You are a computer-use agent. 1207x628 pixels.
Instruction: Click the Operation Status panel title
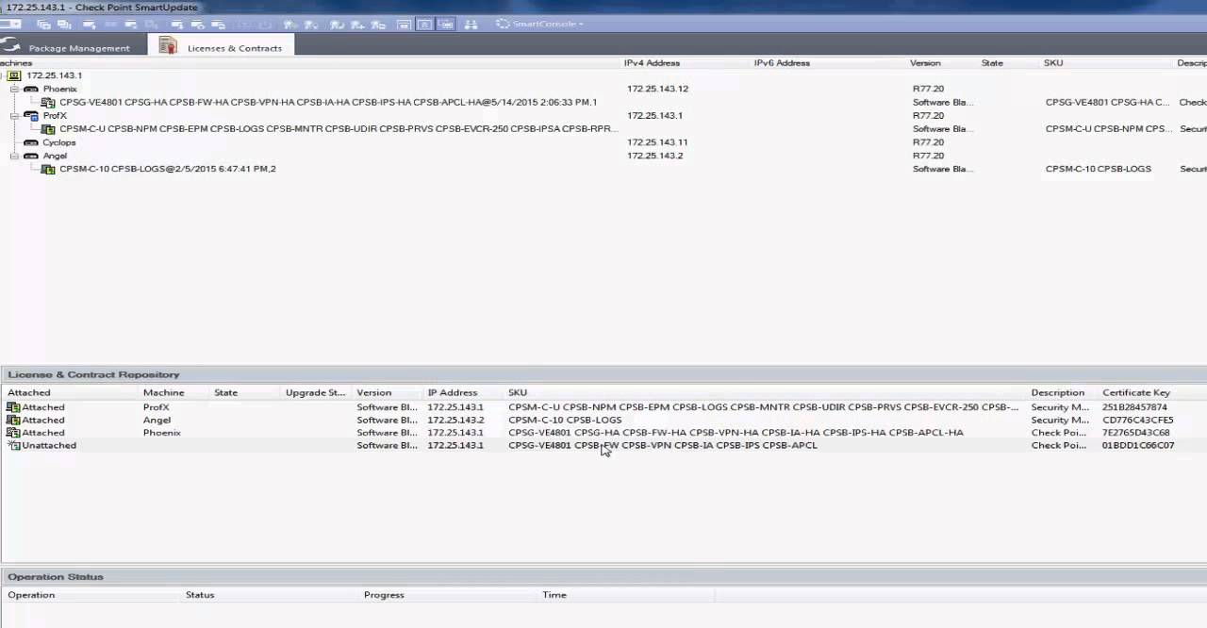tap(56, 576)
